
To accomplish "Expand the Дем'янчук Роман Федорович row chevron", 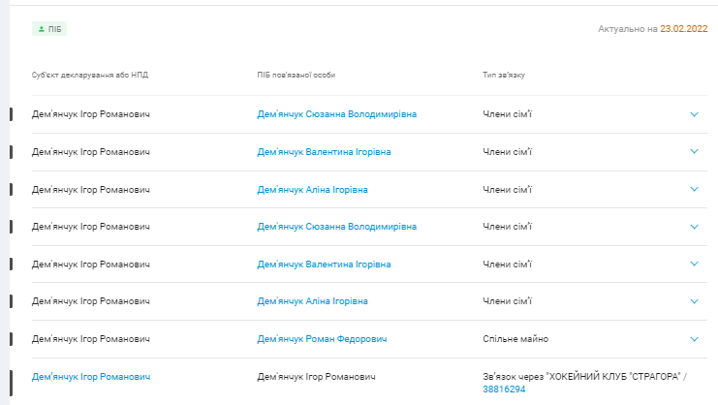I will pyautogui.click(x=694, y=339).
